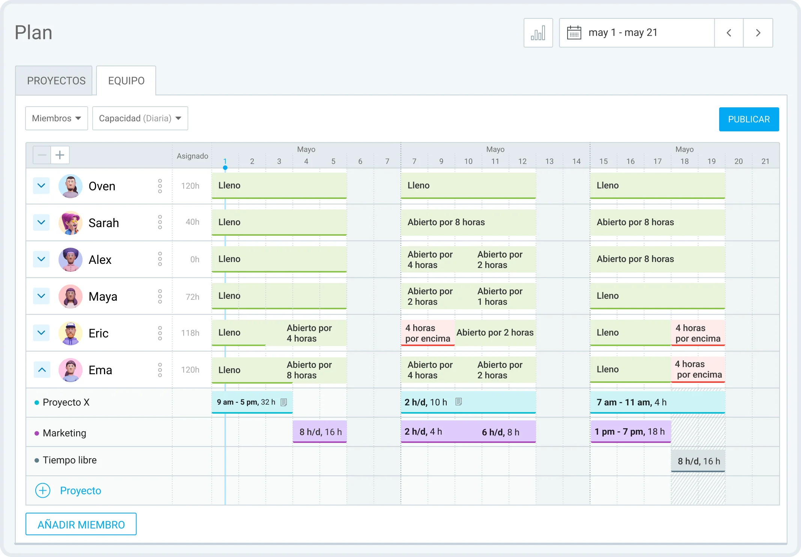Open the bar chart report view
The height and width of the screenshot is (557, 801).
pyautogui.click(x=538, y=33)
